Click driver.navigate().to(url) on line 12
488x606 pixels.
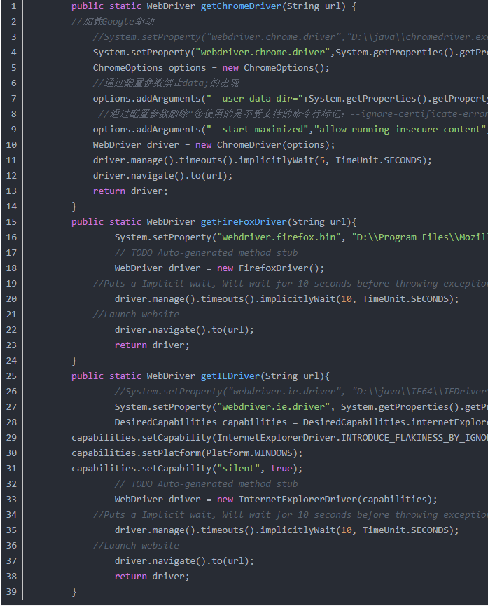coord(160,175)
